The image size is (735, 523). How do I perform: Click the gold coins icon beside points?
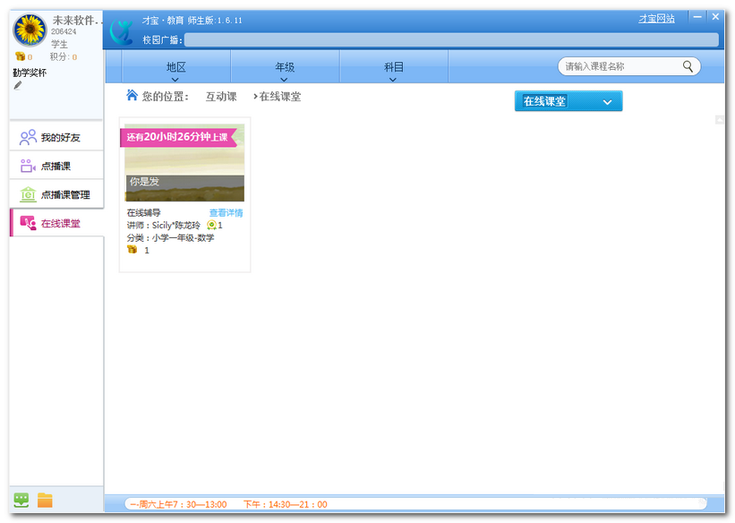pos(21,56)
